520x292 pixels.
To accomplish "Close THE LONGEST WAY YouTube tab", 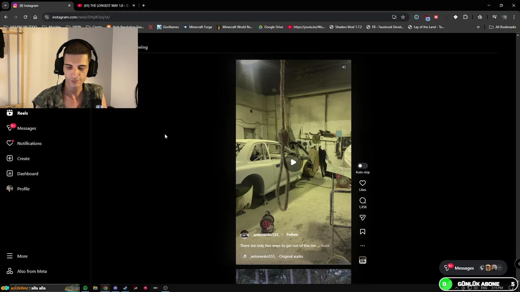I will (x=134, y=6).
